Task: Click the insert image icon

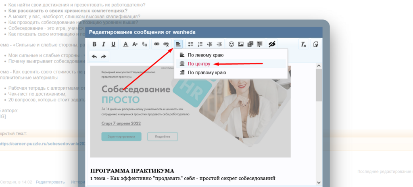Action: click(241, 44)
